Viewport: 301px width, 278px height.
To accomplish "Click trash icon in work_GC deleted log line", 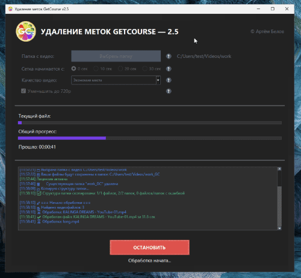I will click(x=39, y=184).
